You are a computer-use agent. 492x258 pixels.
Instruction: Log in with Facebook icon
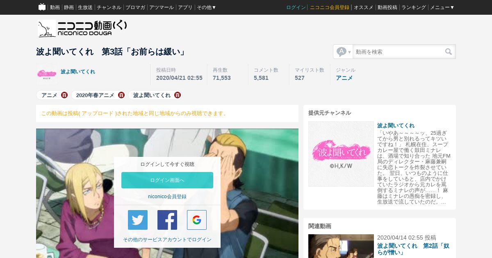pyautogui.click(x=167, y=220)
